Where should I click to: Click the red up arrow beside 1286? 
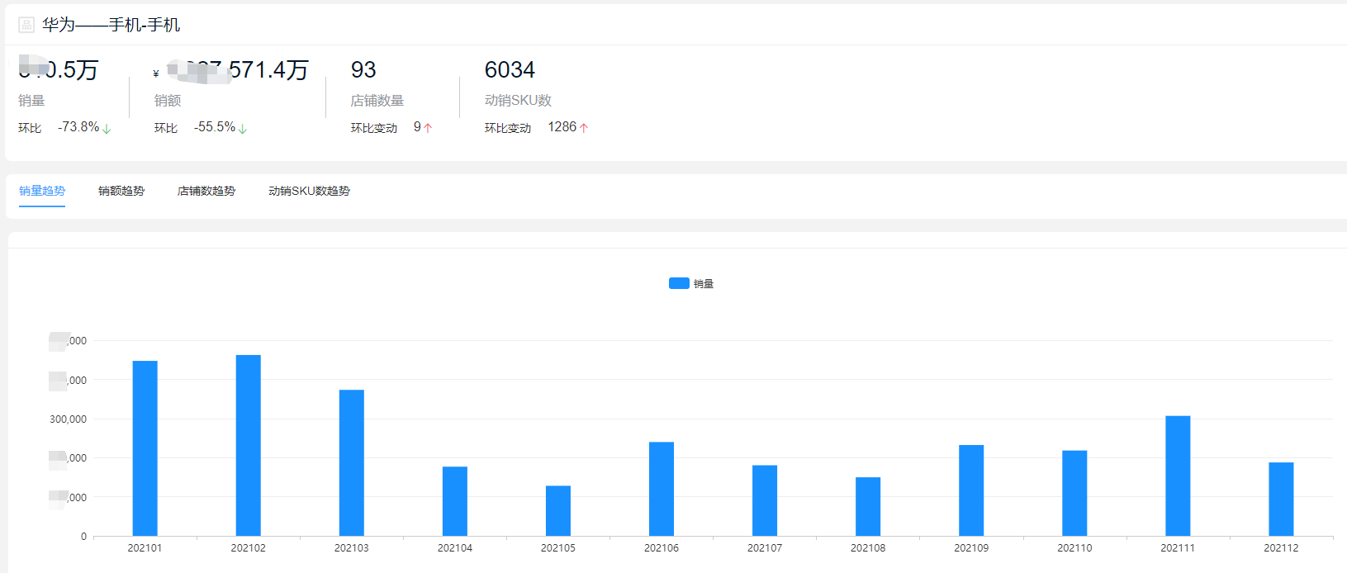point(584,128)
